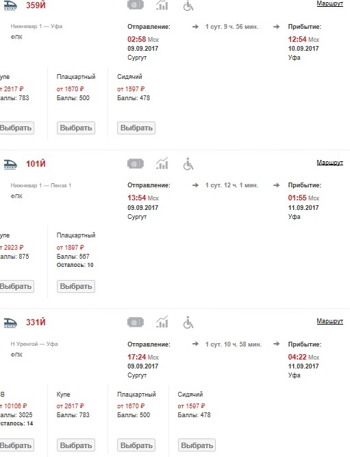Choose Плацкартный seat on train 359Й
The height and width of the screenshot is (457, 350).
(x=76, y=128)
